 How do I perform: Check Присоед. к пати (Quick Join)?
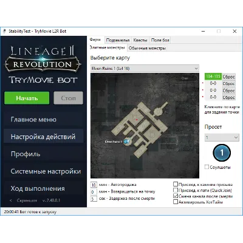click(176, 190)
